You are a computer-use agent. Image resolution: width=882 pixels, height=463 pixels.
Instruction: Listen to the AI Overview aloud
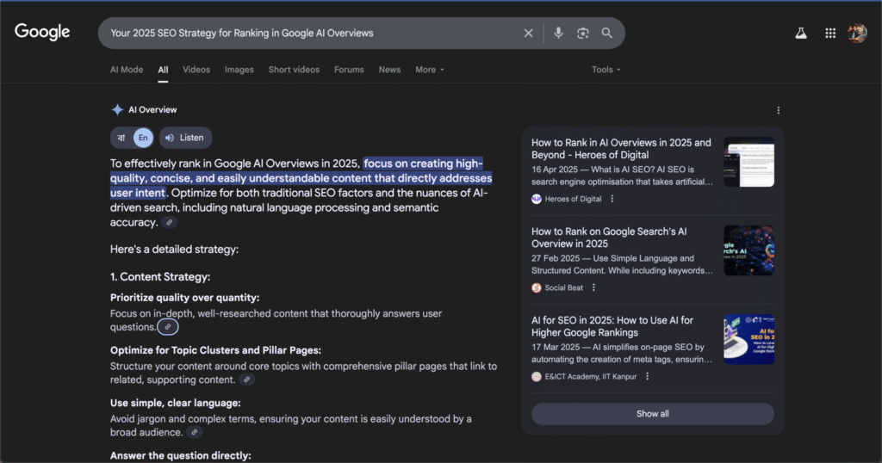click(x=185, y=138)
